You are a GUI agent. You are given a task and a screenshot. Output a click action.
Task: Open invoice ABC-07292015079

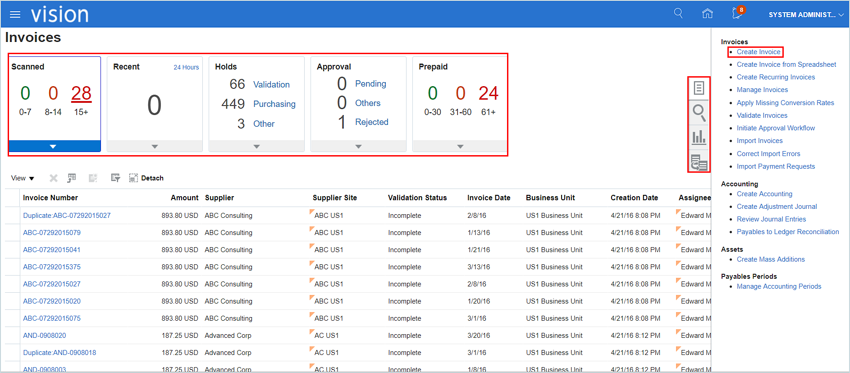[52, 233]
